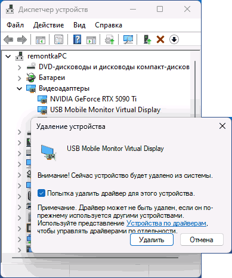Screen dimensions: 232x278
Task: Click the Forward arrow toolbar icon
Action: (22, 39)
